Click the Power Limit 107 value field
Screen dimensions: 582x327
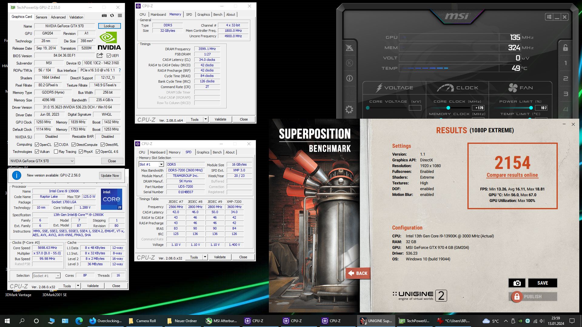click(x=541, y=108)
